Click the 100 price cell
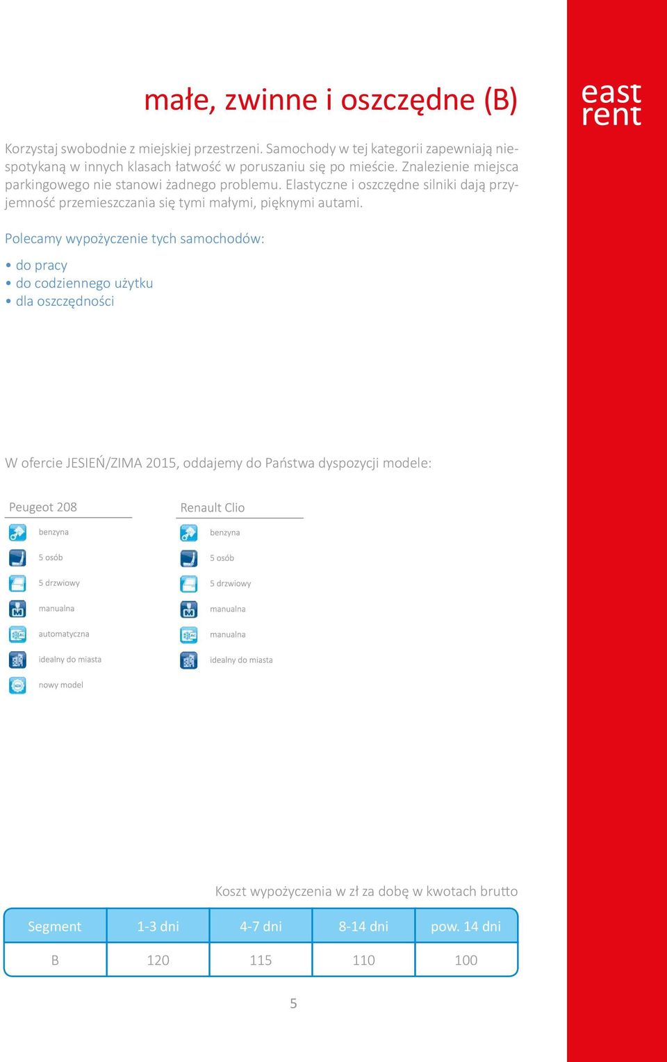 pos(466,960)
